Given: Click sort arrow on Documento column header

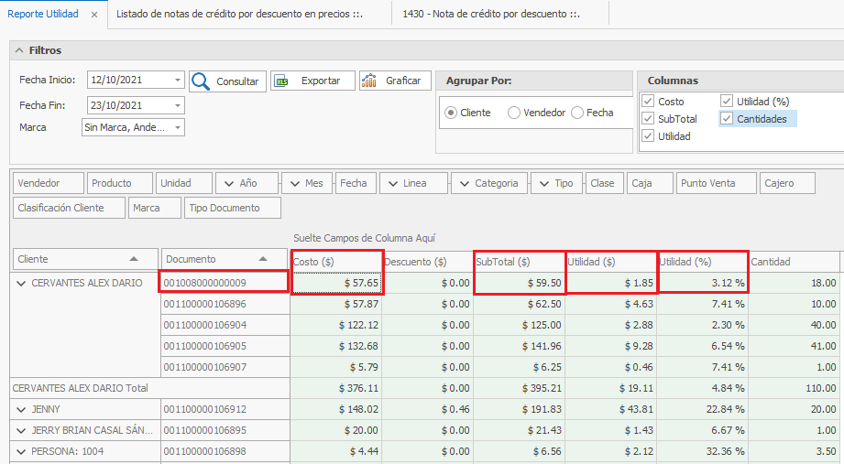Looking at the screenshot, I should (x=264, y=259).
